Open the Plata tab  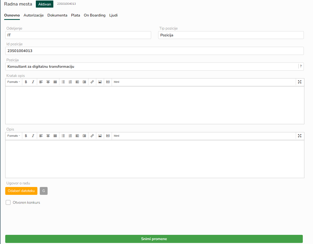coord(76,15)
